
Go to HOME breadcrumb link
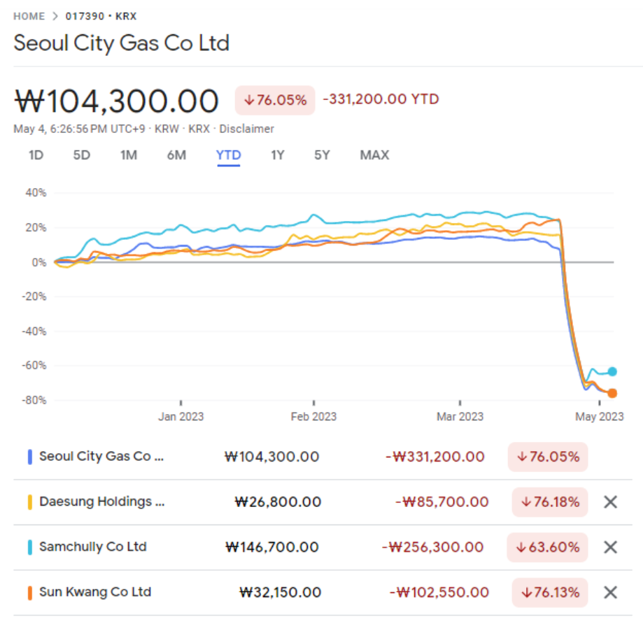point(29,16)
